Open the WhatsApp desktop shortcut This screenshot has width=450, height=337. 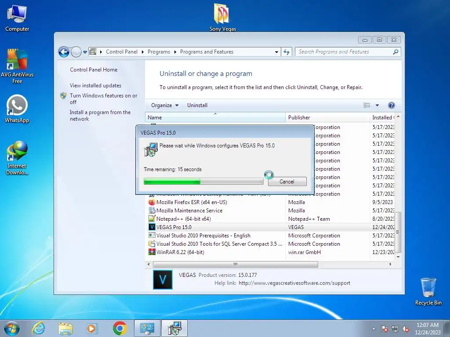[x=17, y=109]
